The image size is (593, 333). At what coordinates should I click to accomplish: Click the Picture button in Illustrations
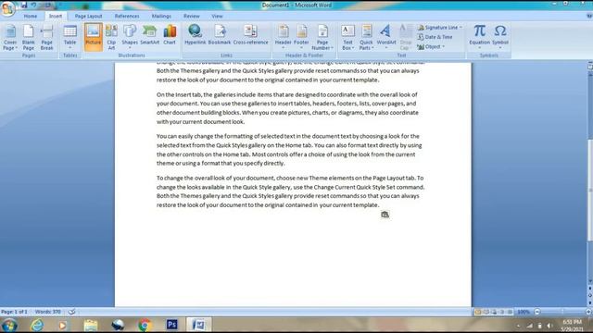click(x=93, y=37)
